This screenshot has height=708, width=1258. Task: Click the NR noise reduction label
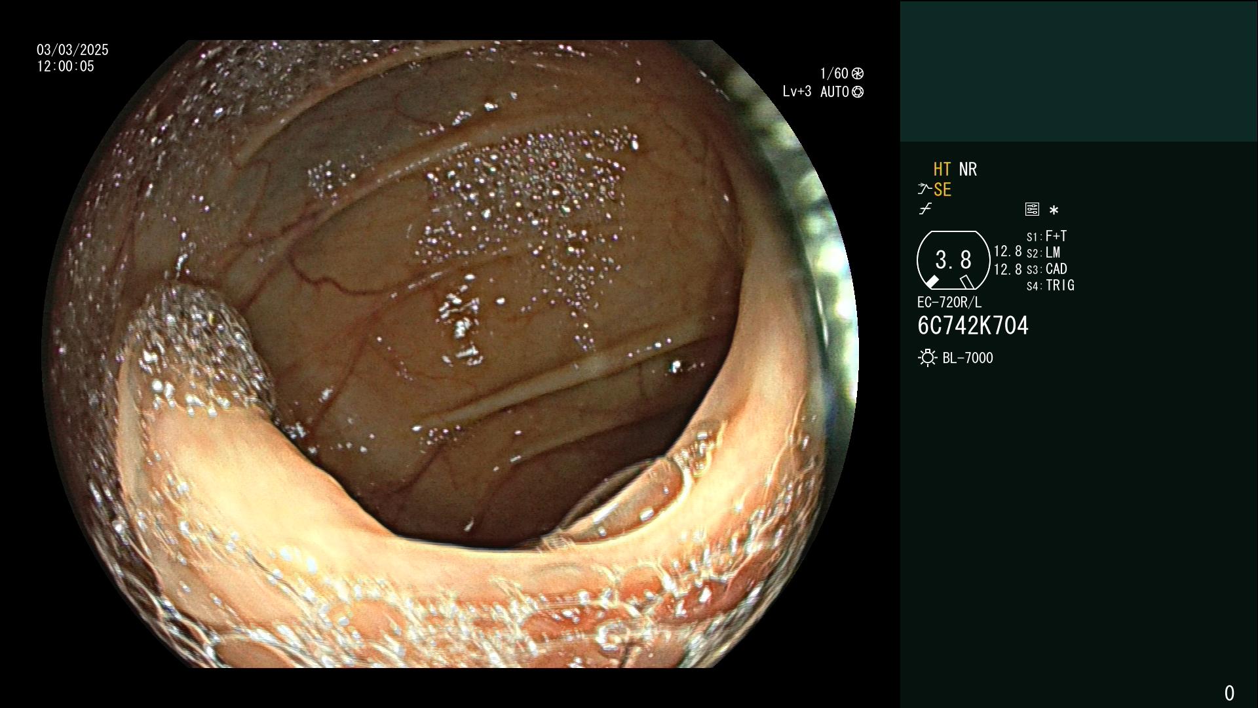click(x=968, y=169)
